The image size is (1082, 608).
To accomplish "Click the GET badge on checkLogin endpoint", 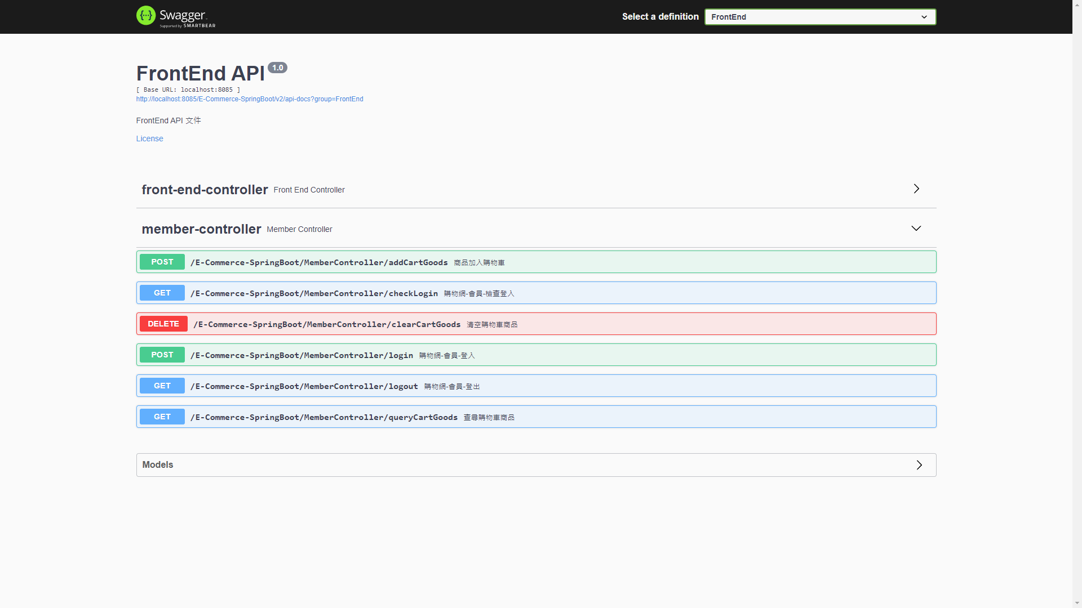I will pos(162,292).
